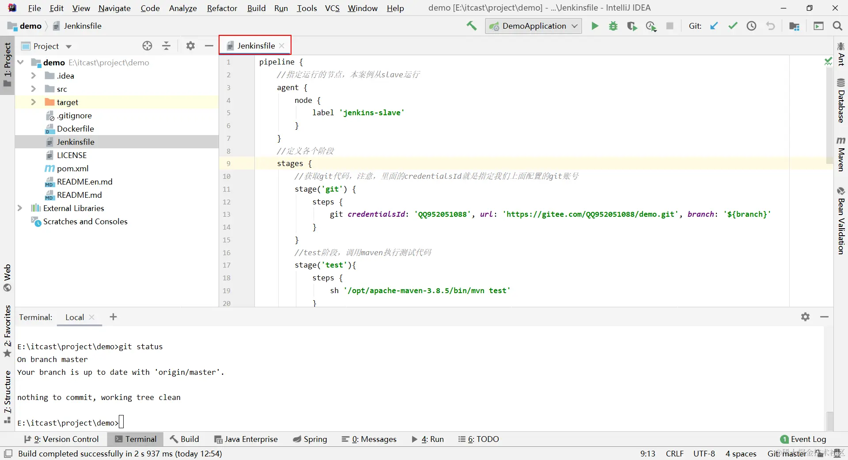Open the 6: TODO tool window
The width and height of the screenshot is (848, 460).
(x=479, y=439)
